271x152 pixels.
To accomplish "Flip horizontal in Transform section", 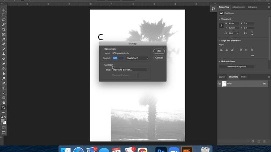I will tap(246, 33).
